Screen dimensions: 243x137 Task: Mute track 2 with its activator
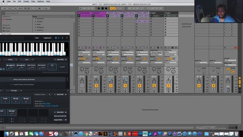click(96, 86)
